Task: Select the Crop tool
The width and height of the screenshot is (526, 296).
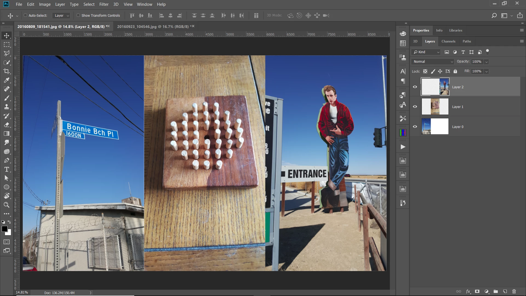Action: [7, 71]
